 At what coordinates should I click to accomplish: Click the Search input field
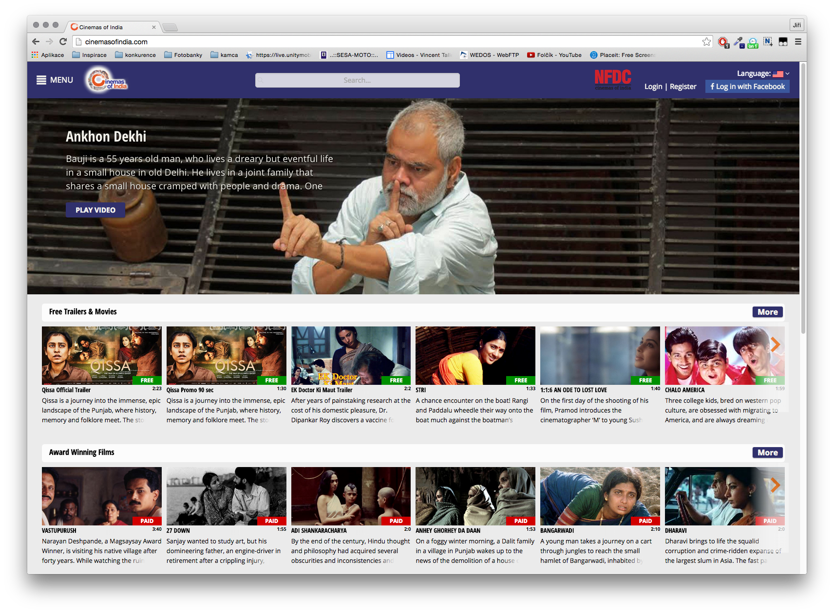click(x=357, y=80)
